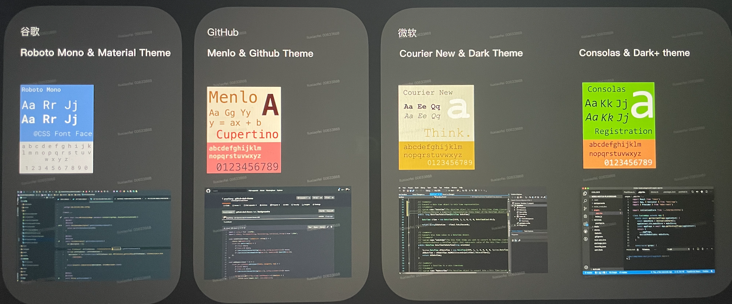This screenshot has height=304, width=732.
Task: Click split terminal icon in VS Code panel
Action: pos(698,249)
